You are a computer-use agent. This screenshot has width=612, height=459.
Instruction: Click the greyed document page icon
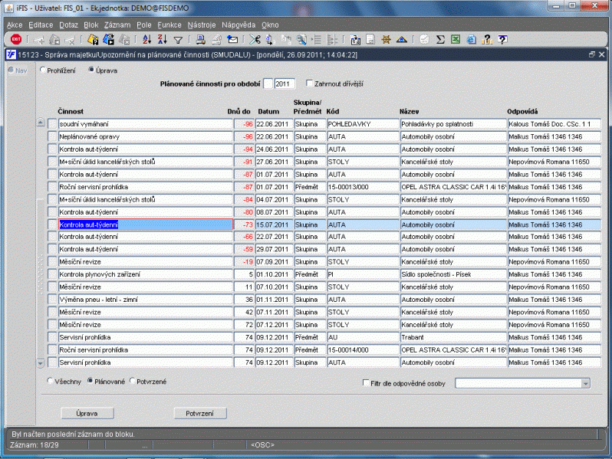[370, 39]
